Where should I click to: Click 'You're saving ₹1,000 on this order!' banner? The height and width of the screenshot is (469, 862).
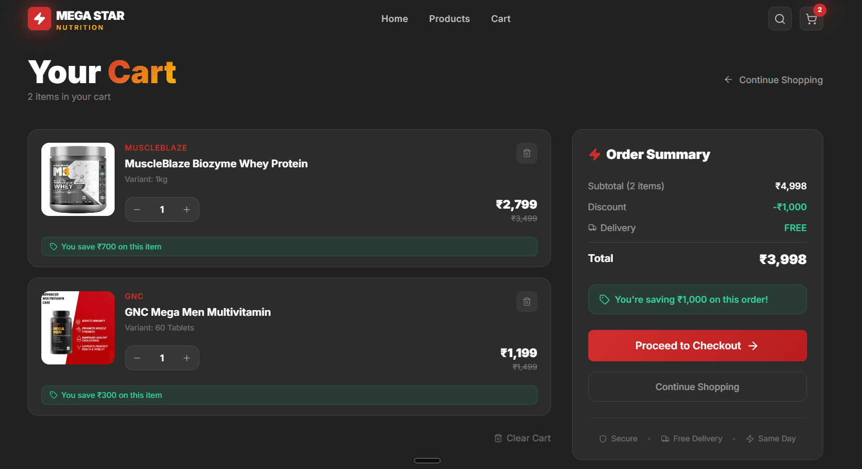698,300
